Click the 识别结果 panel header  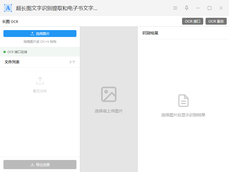150,33
